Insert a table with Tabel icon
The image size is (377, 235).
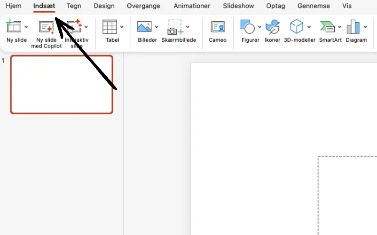pos(110,27)
